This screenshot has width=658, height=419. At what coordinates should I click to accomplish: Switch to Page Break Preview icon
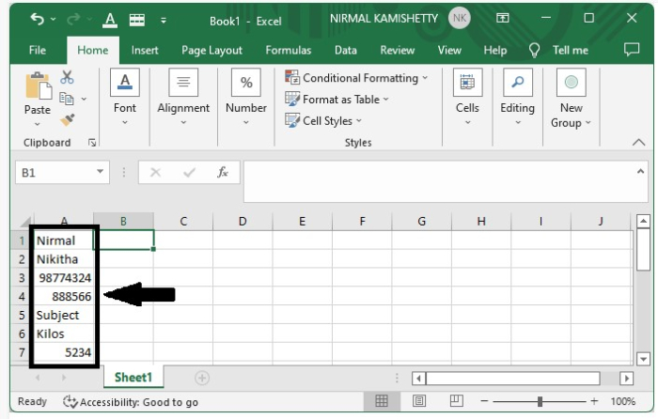[456, 401]
